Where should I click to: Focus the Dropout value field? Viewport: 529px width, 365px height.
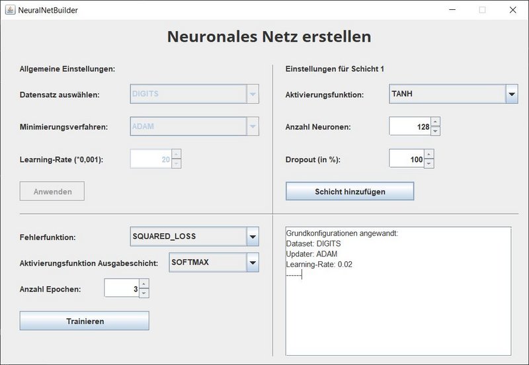tap(406, 159)
